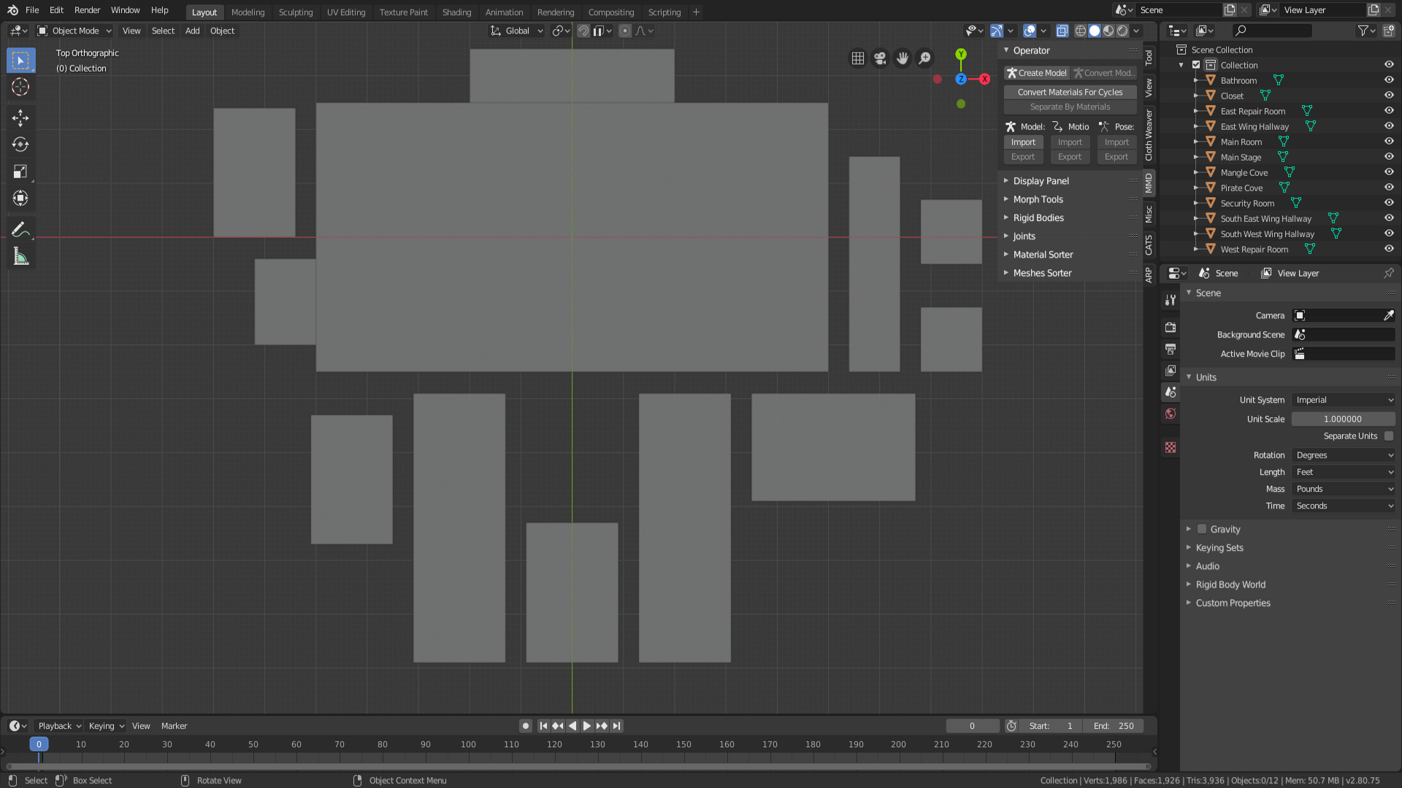Image resolution: width=1402 pixels, height=788 pixels.
Task: Click the Scale tool icon
Action: pyautogui.click(x=20, y=171)
